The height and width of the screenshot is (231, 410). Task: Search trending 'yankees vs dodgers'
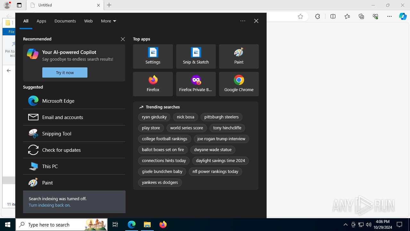[x=160, y=183]
